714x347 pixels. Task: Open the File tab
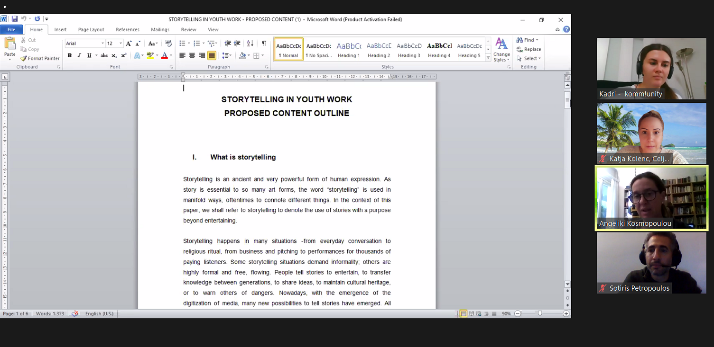click(11, 29)
